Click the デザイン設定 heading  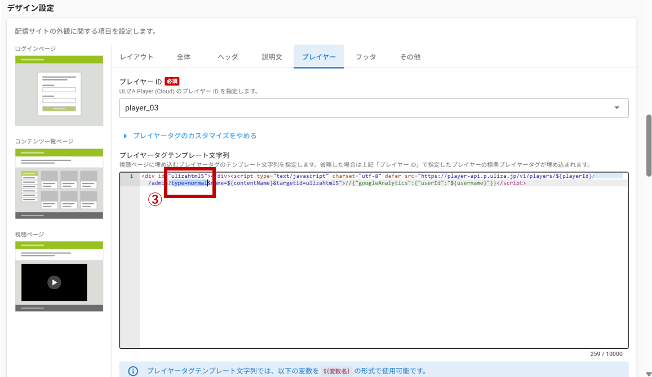click(30, 8)
